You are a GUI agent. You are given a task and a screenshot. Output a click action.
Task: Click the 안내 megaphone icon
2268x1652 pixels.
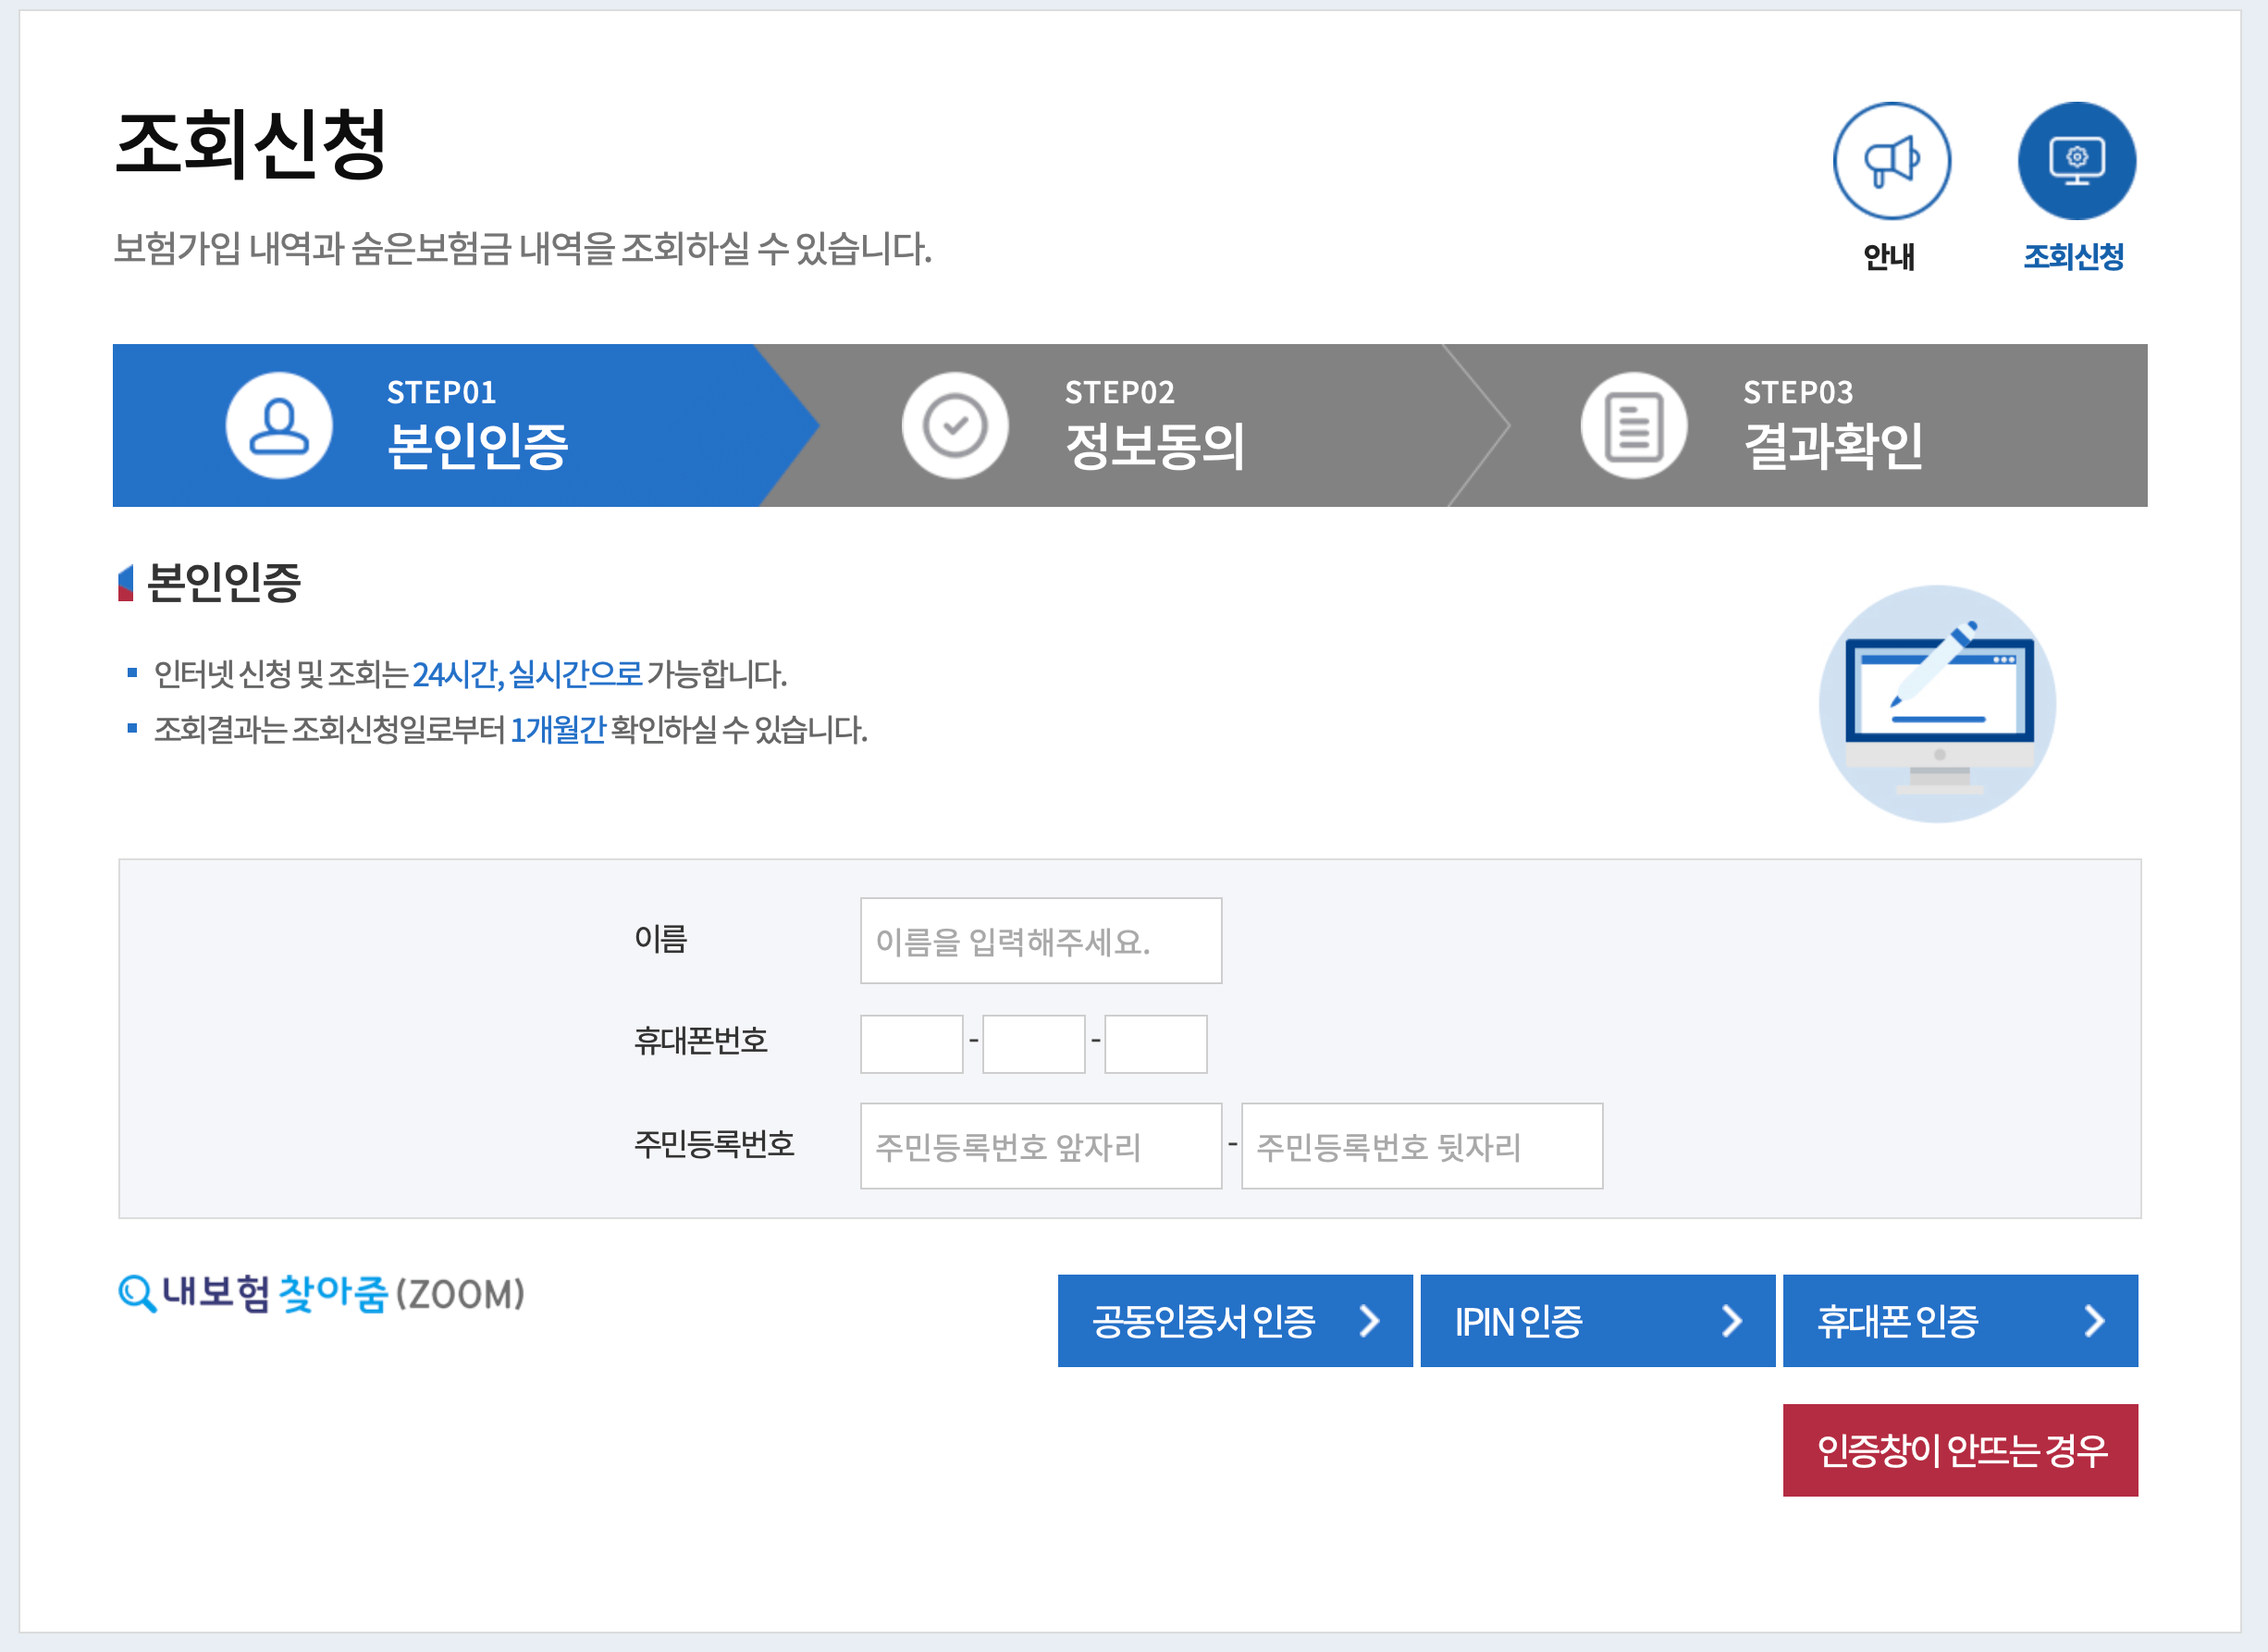(1893, 162)
